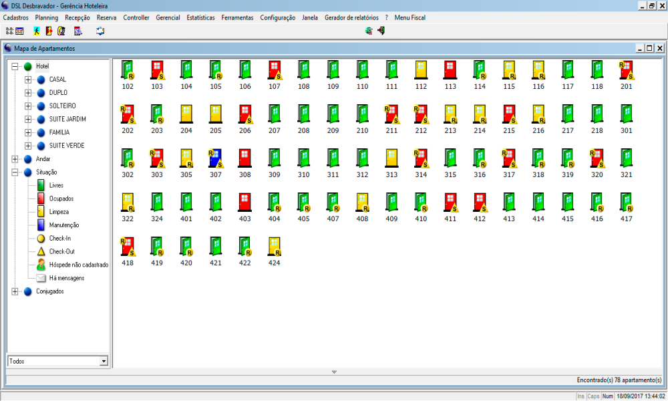The image size is (668, 401).
Task: Click the globe toolbar icon
Action: tap(369, 31)
